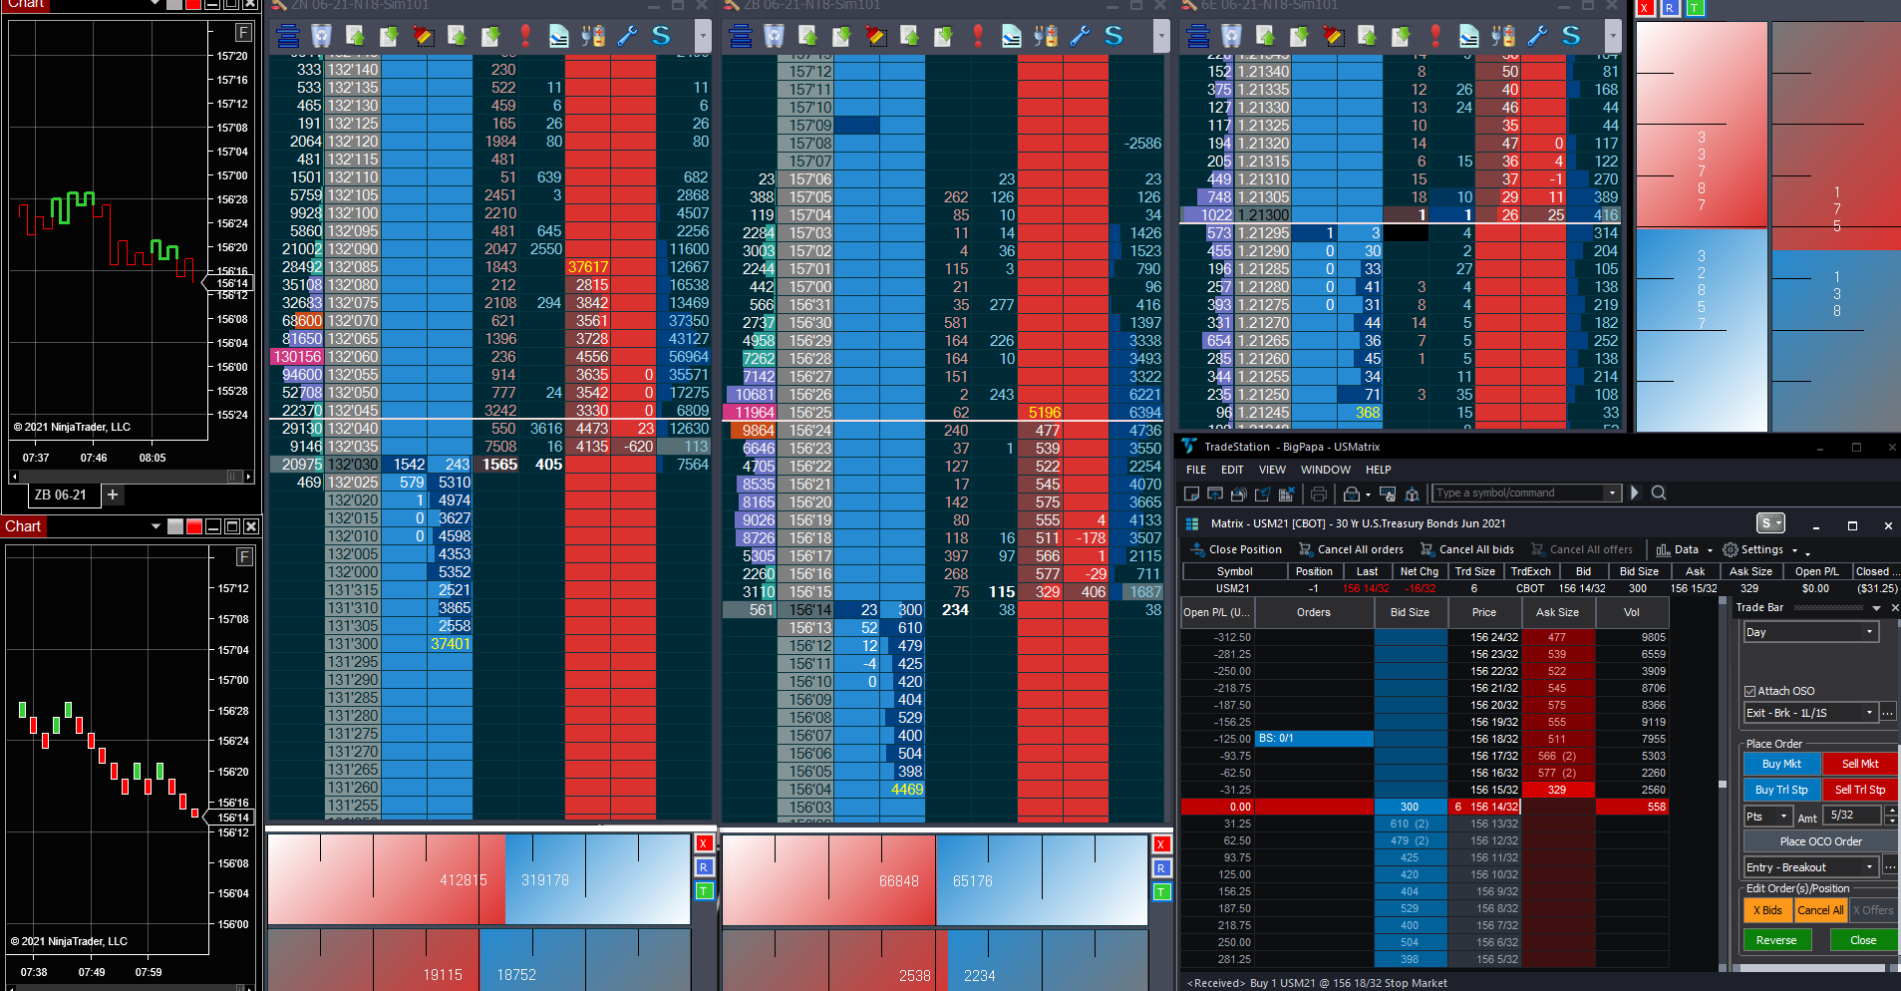Open the Day order duration dropdown
The image size is (1901, 991).
coord(1810,632)
